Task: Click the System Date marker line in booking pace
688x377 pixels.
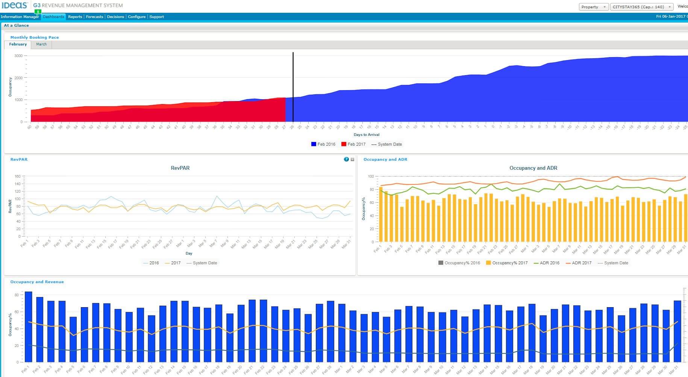Action: (293, 87)
